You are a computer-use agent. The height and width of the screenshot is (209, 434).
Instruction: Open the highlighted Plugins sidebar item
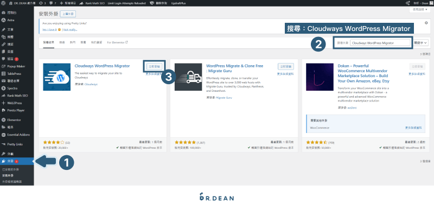click(x=17, y=161)
